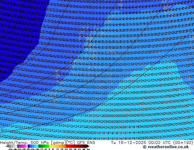Viewport: 194px width, 150px height.
Task: Select the dark navy blue legend swatch
Action: tap(29, 146)
